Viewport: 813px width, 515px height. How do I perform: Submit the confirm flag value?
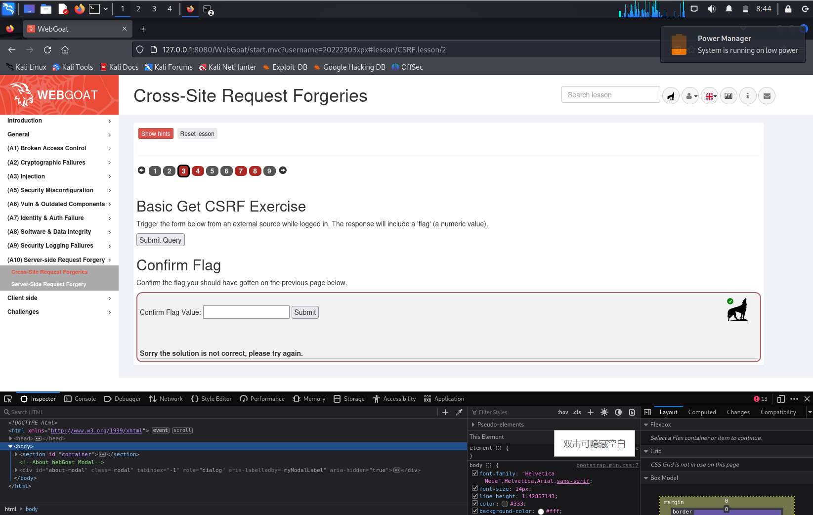305,312
